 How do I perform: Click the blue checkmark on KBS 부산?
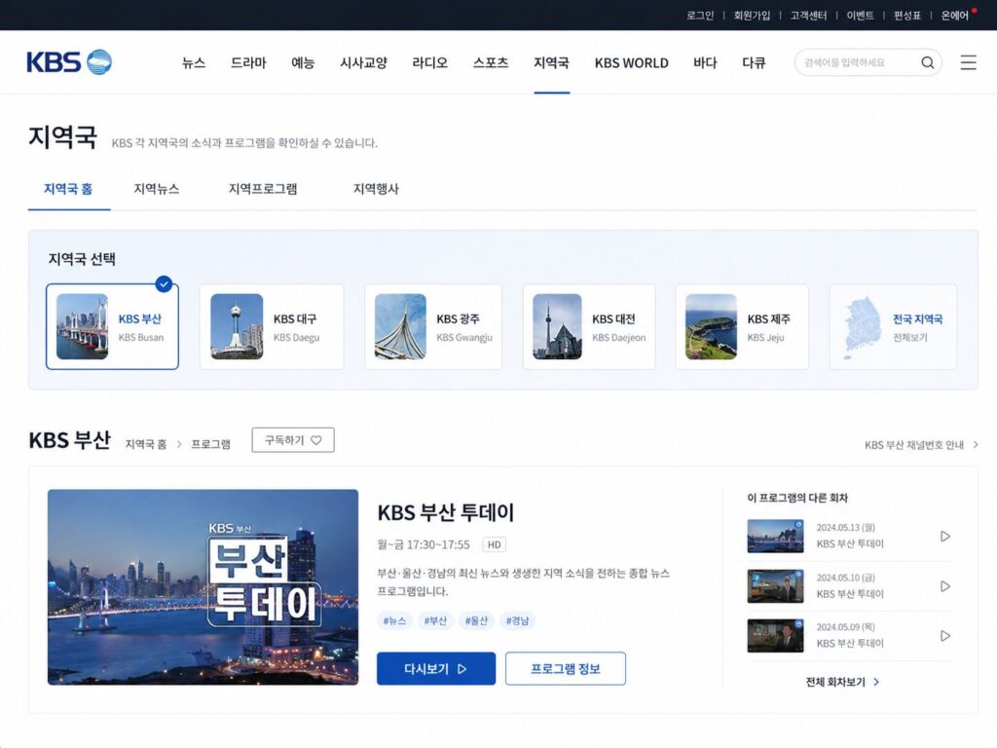[164, 284]
